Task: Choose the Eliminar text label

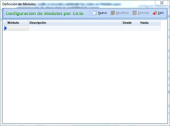Action: click(144, 13)
